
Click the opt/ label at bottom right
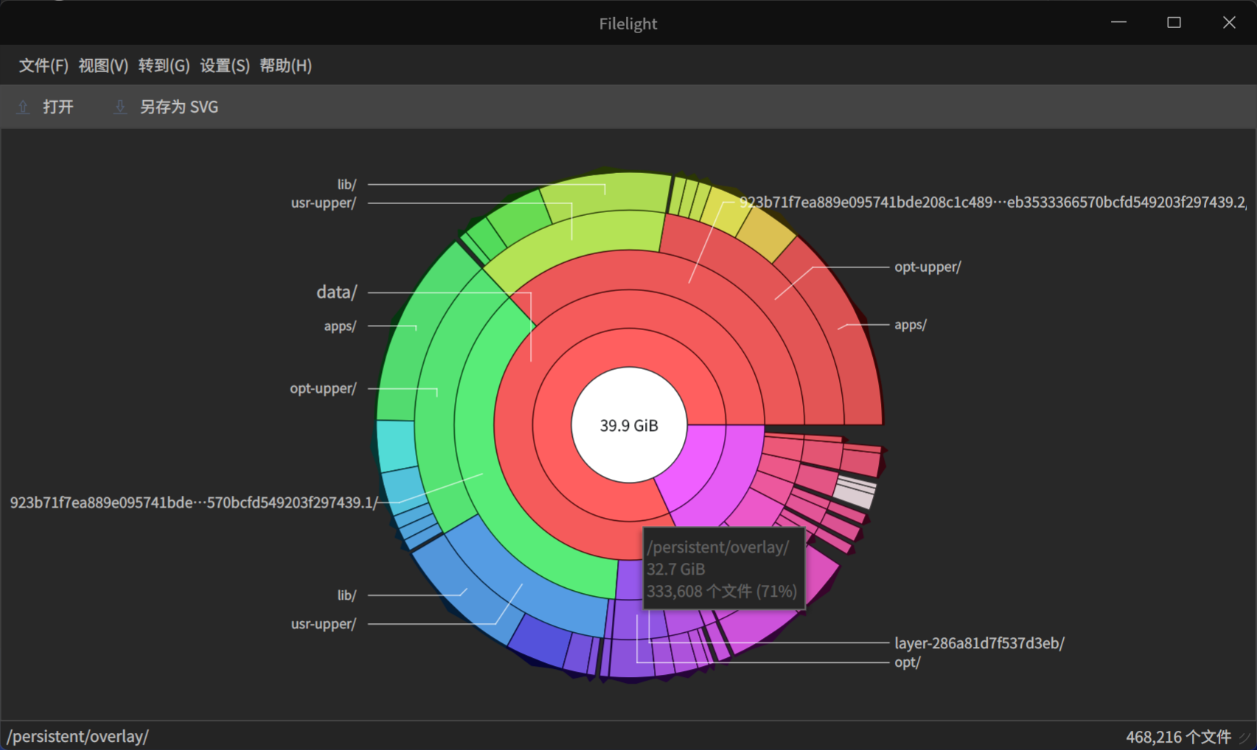pos(907,662)
